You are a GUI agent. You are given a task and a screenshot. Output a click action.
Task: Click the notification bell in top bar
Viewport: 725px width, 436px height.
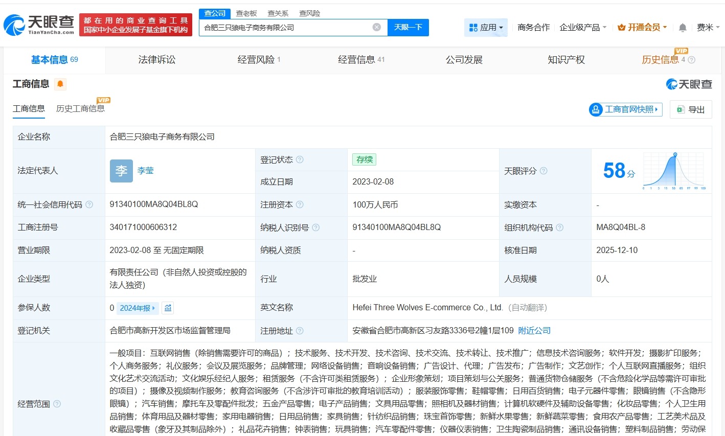coord(682,28)
